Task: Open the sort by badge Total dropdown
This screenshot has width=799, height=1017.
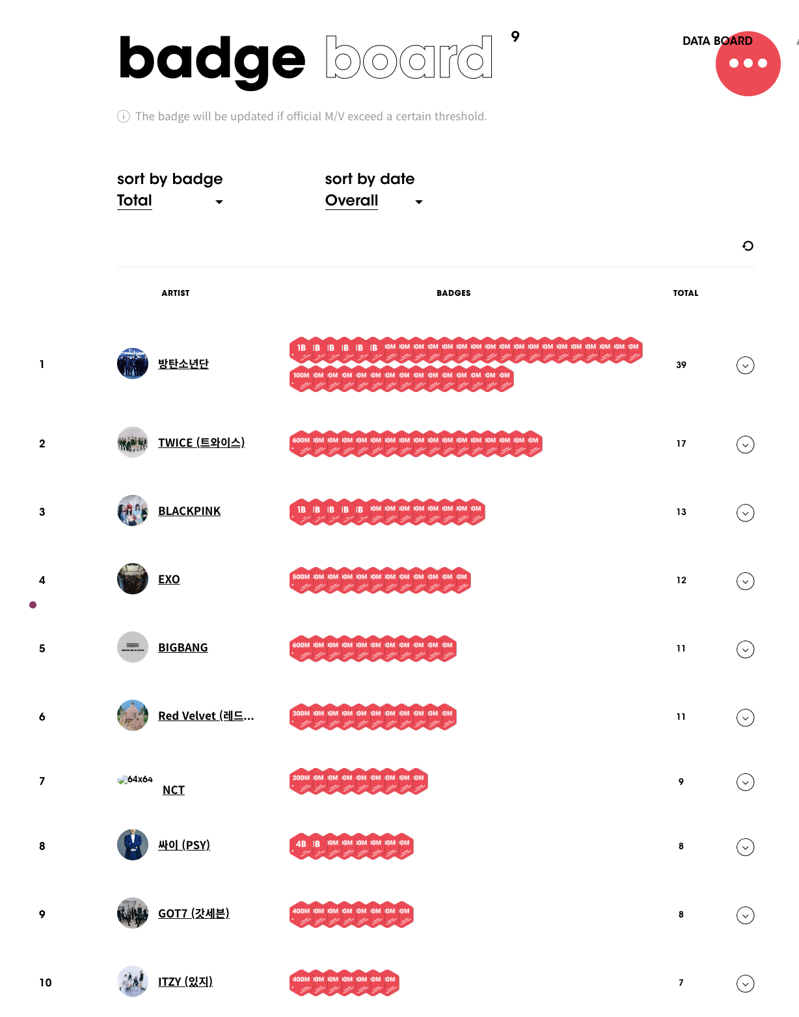Action: pyautogui.click(x=170, y=201)
